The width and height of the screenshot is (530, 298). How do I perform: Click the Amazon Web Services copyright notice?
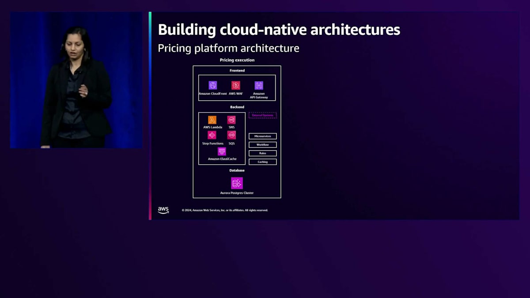pos(225,210)
